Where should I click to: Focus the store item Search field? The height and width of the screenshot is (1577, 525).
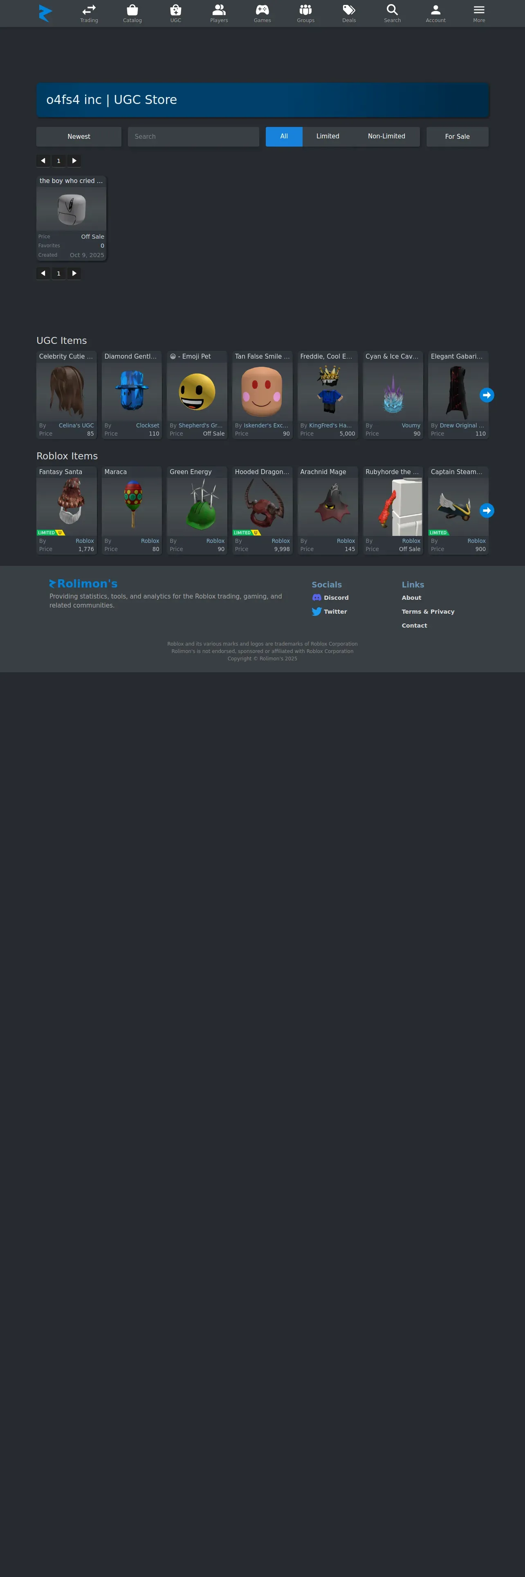click(x=193, y=136)
